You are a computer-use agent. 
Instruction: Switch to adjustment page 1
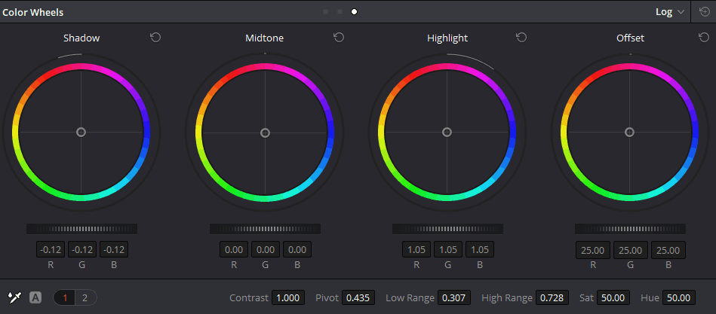(x=65, y=298)
